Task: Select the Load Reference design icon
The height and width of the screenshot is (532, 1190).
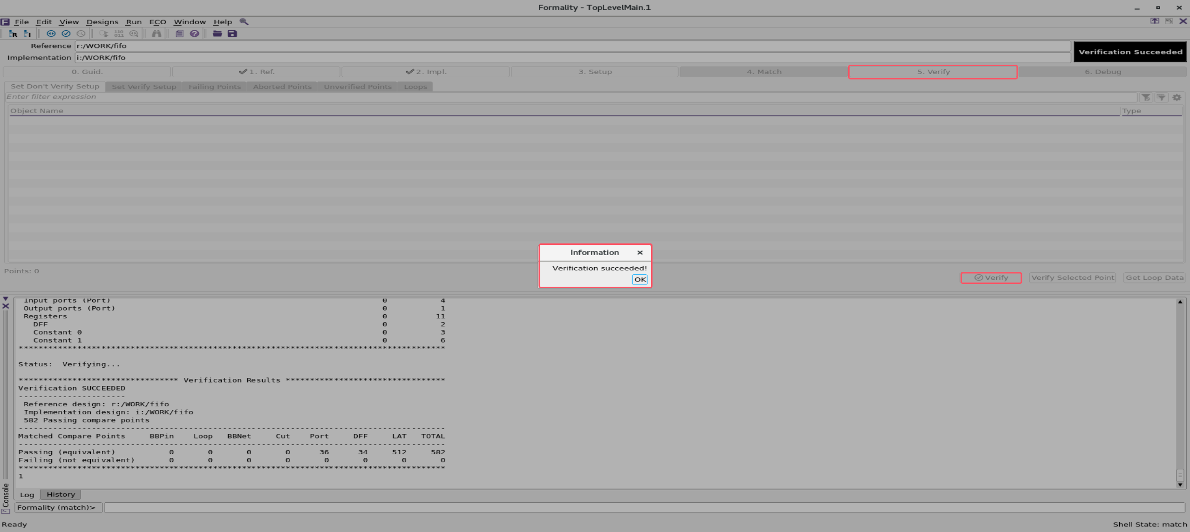Action: 13,34
